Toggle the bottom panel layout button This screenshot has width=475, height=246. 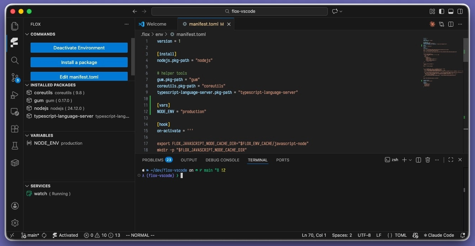pos(451,11)
